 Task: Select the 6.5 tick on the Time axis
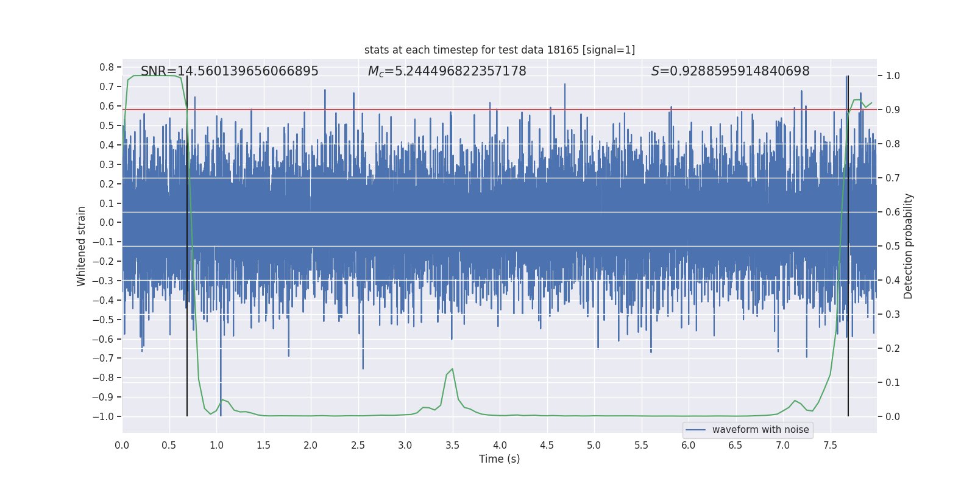[x=736, y=445]
